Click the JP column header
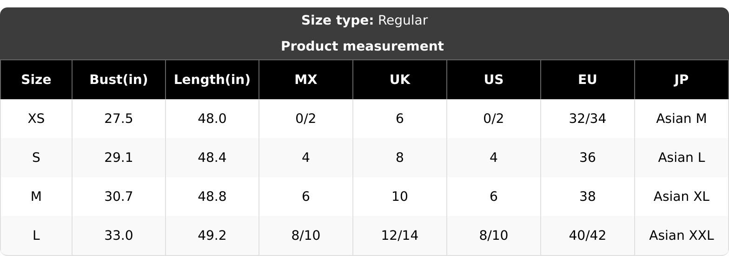729x256 pixels. pyautogui.click(x=681, y=80)
